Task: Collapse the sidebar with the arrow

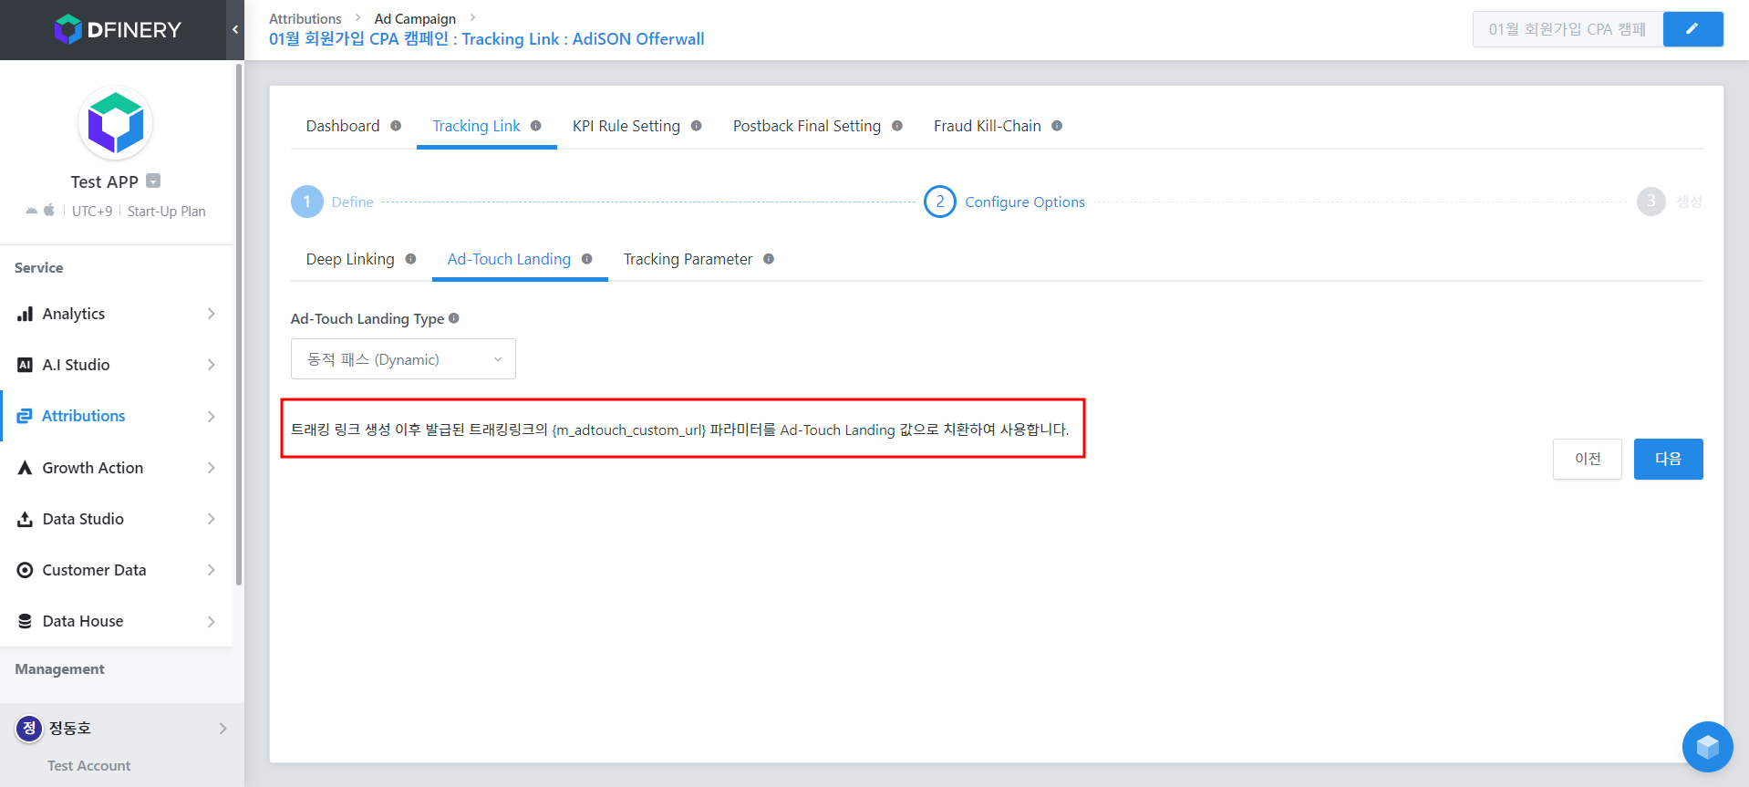Action: point(235,30)
